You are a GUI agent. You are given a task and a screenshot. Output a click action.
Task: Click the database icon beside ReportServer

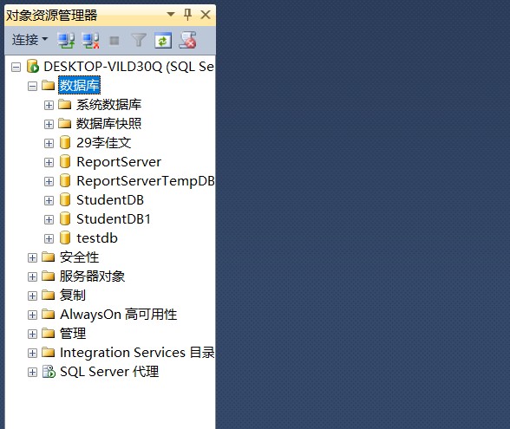click(65, 161)
